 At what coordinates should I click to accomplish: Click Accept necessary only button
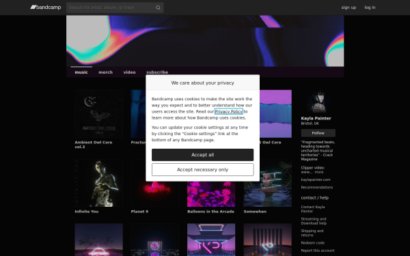203,170
